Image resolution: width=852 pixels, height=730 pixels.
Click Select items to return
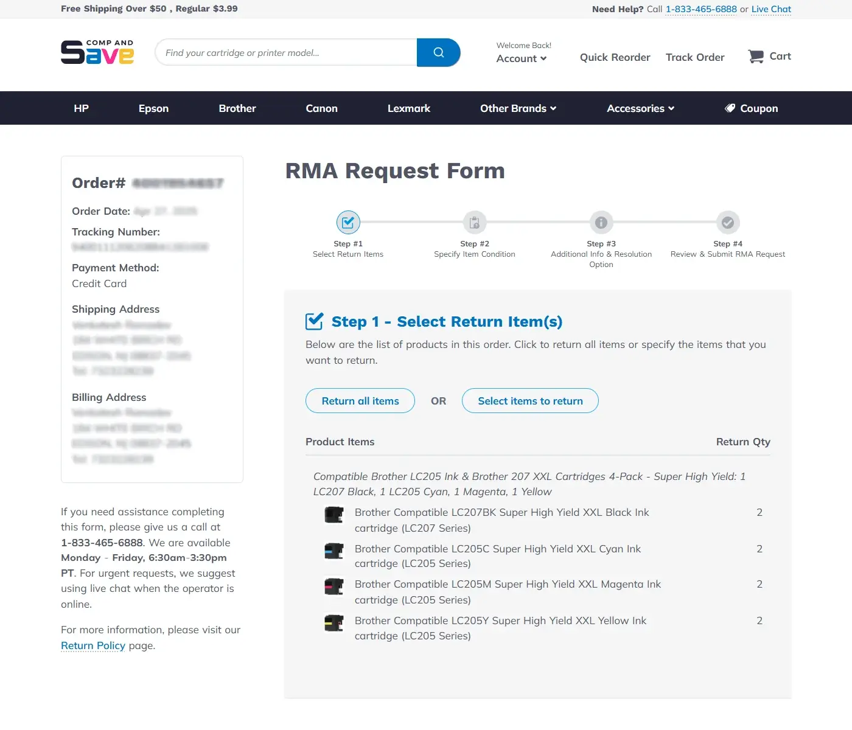pos(529,400)
